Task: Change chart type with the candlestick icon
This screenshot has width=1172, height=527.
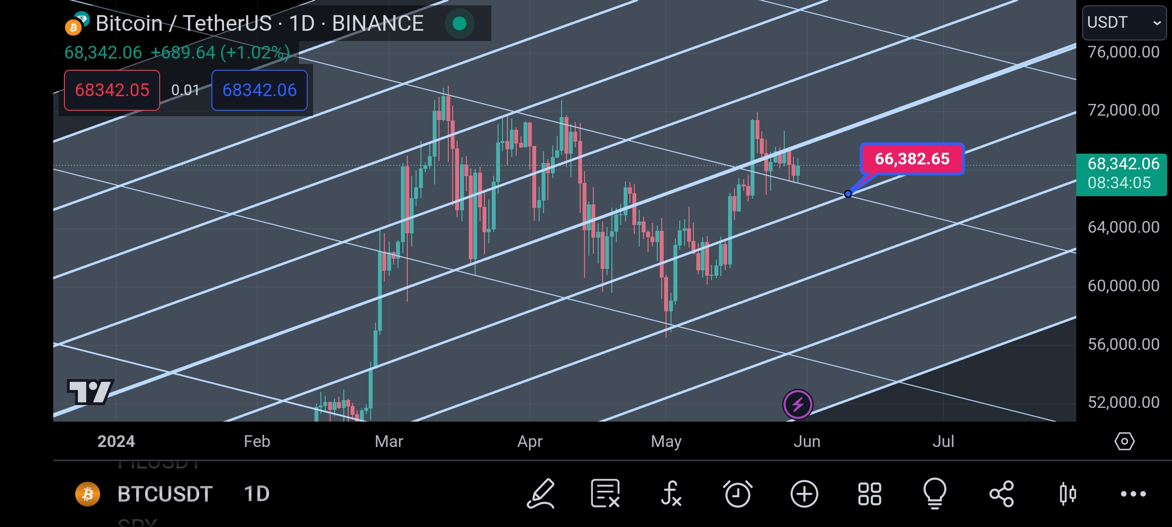Action: click(x=1068, y=494)
